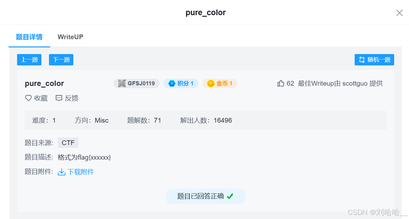Open feedback via the 反馈 speech bubble icon
Screen dimensions: 409x219
pyautogui.click(x=59, y=98)
